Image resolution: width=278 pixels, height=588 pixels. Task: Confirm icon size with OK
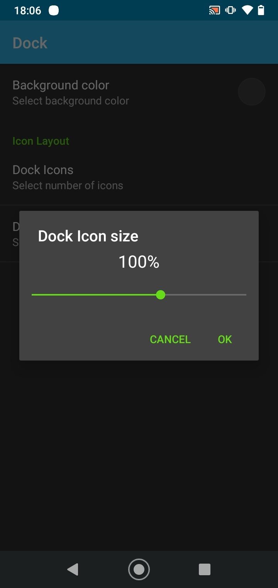coord(225,339)
